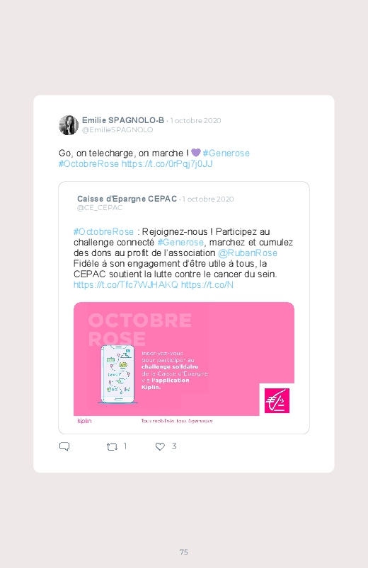This screenshot has width=368, height=568.
Task: Open the @EmilieSPAGNOLO handle
Action: pyautogui.click(x=117, y=129)
